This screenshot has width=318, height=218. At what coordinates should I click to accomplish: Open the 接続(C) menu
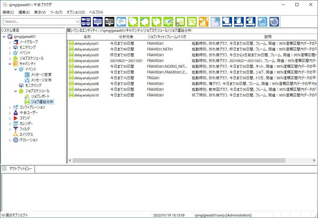[8, 12]
